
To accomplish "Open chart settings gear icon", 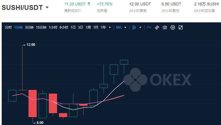I will point(173,27).
